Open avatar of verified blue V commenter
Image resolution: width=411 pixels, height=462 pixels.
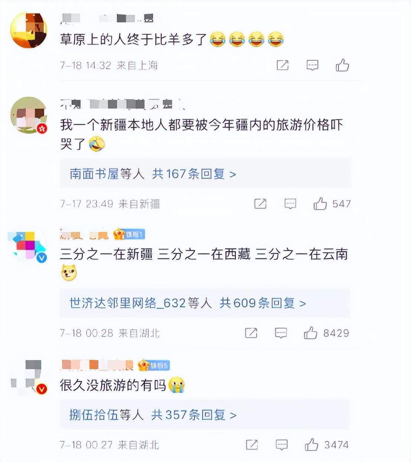tap(28, 247)
